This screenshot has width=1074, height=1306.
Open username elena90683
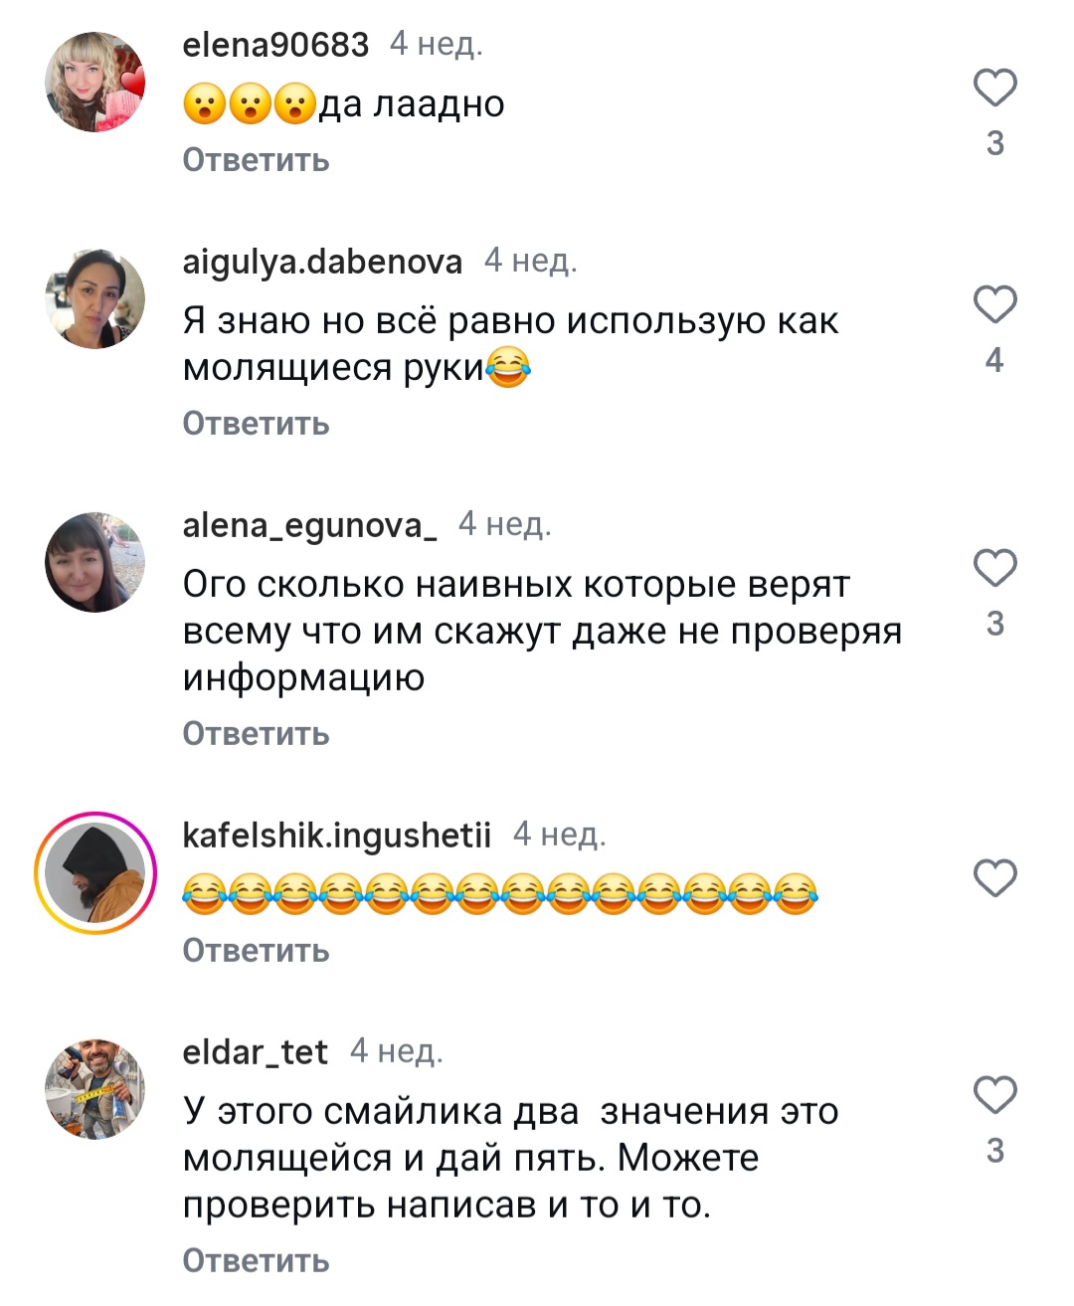click(275, 45)
